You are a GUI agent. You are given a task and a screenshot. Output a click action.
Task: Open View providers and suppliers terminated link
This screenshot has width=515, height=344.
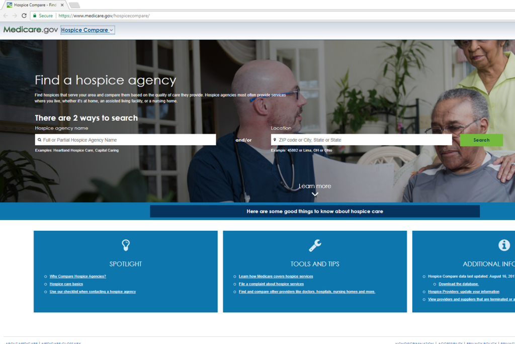click(x=471, y=299)
